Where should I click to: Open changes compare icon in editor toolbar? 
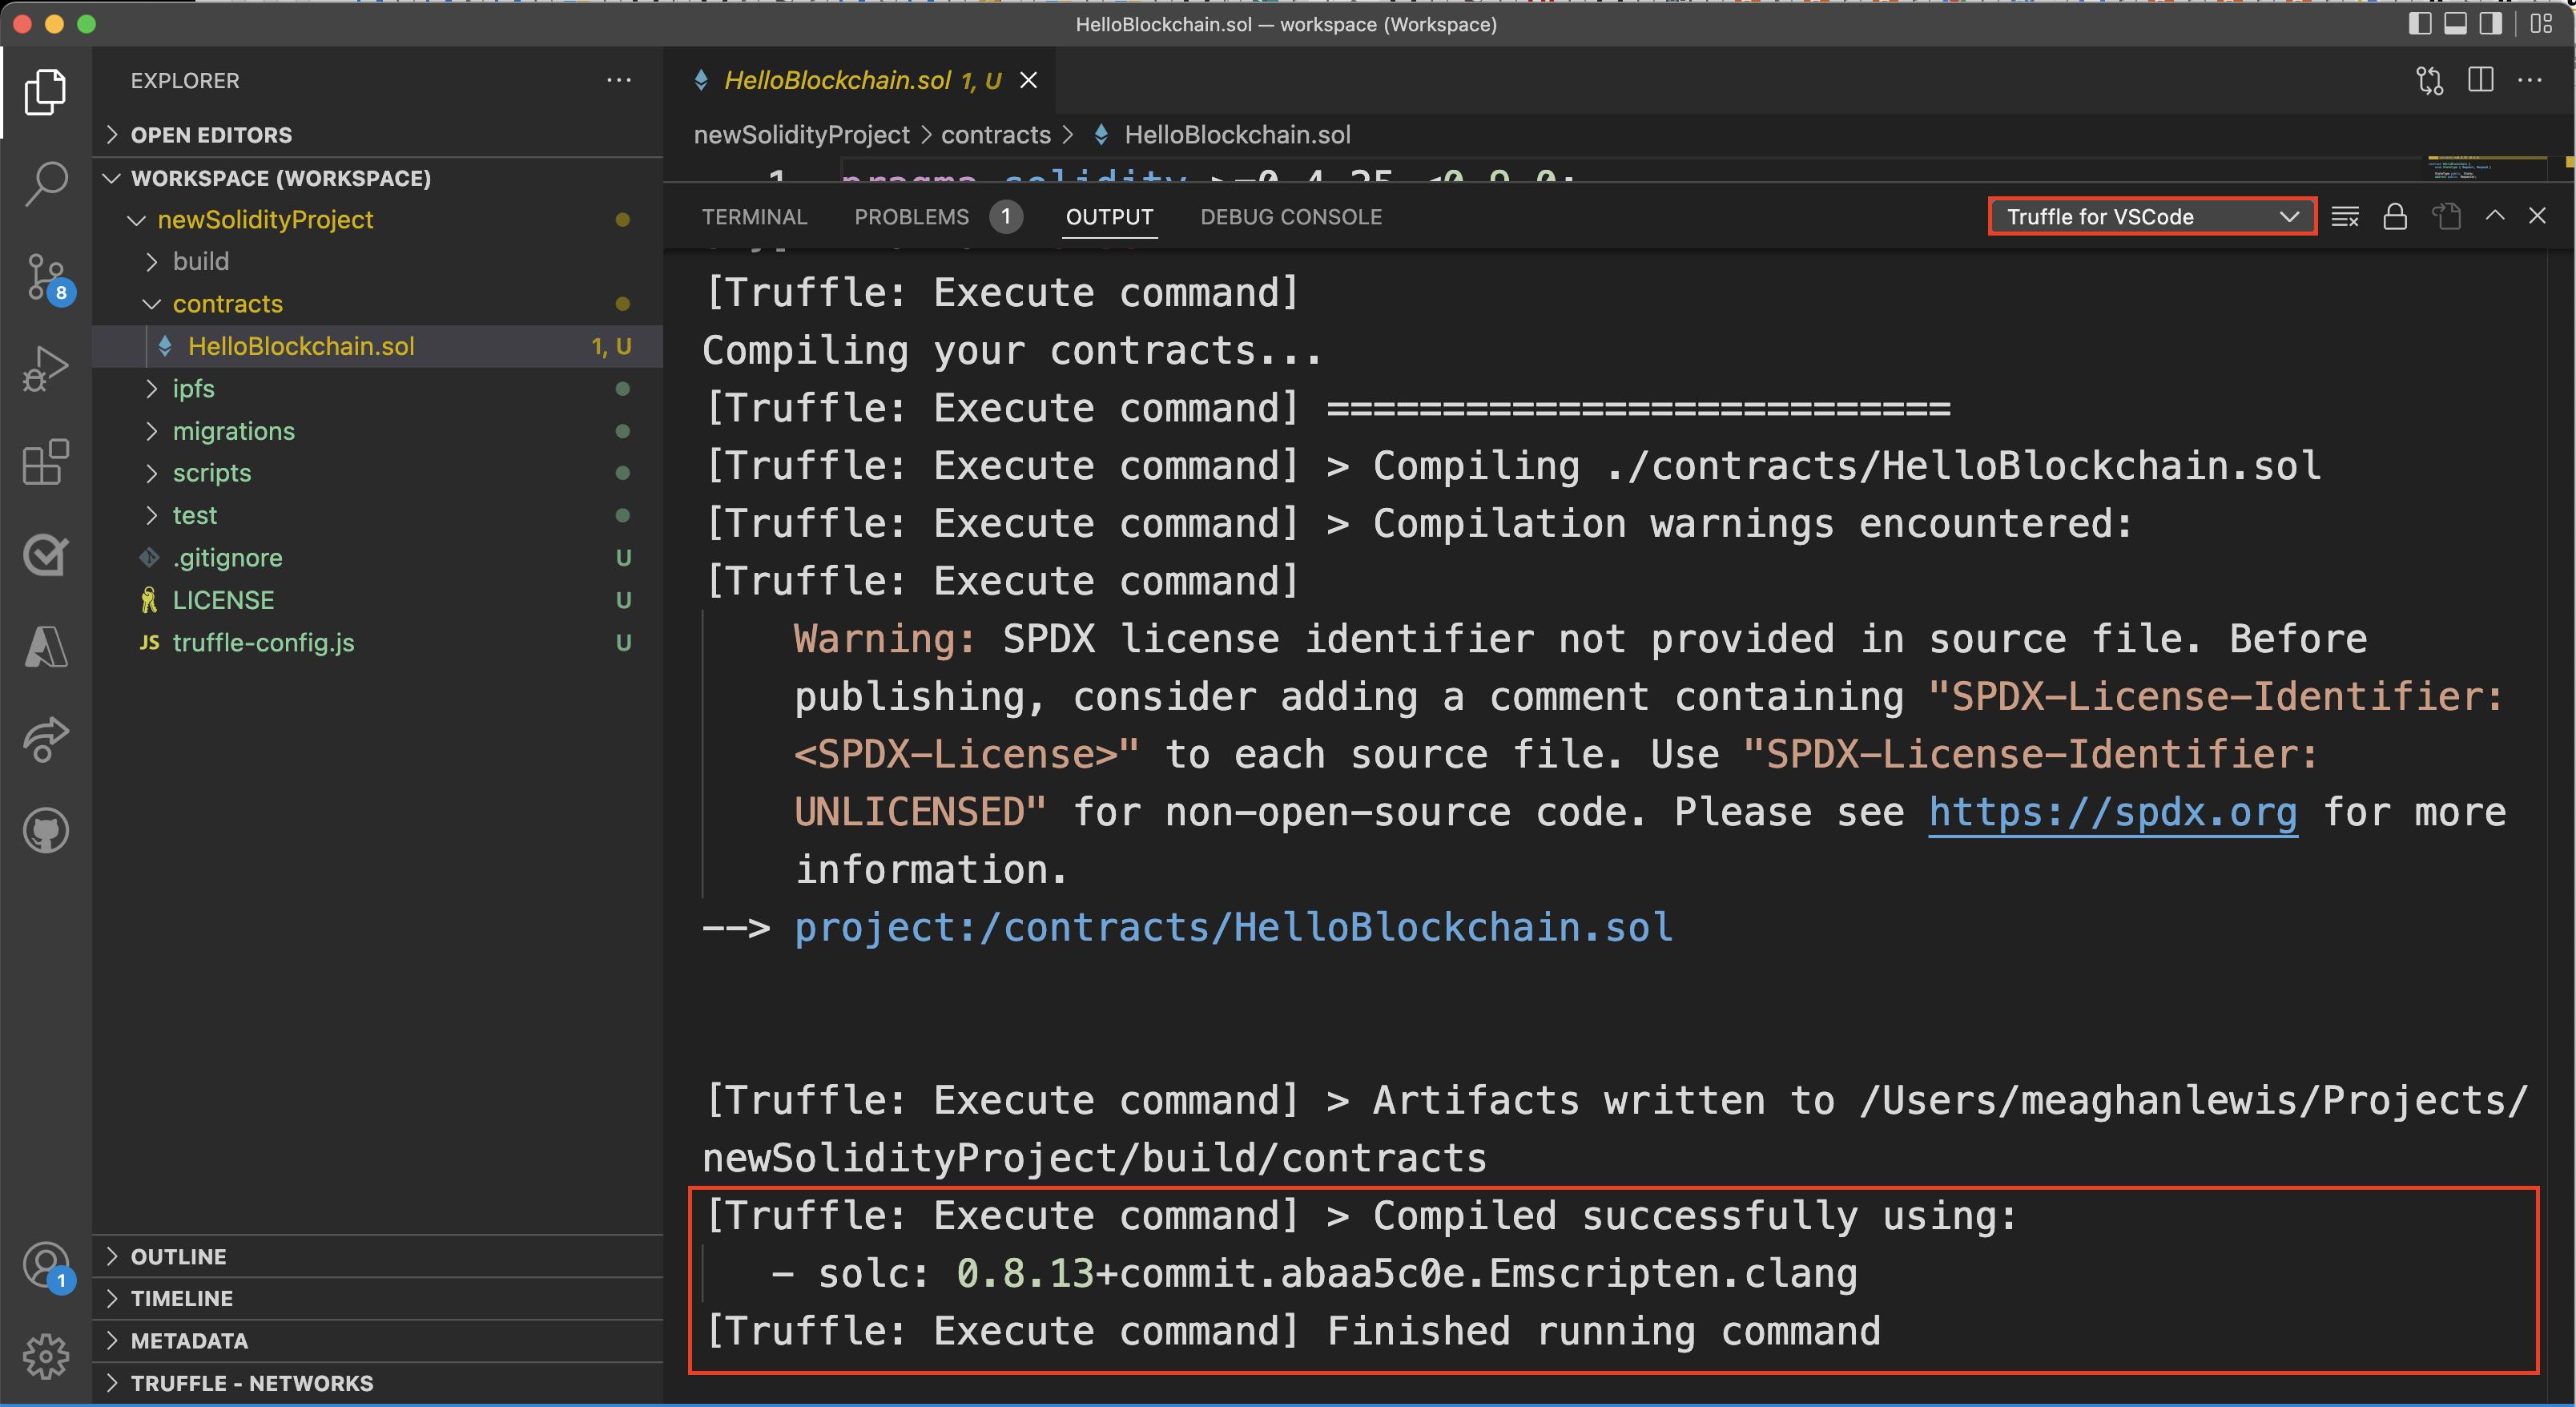(2429, 80)
